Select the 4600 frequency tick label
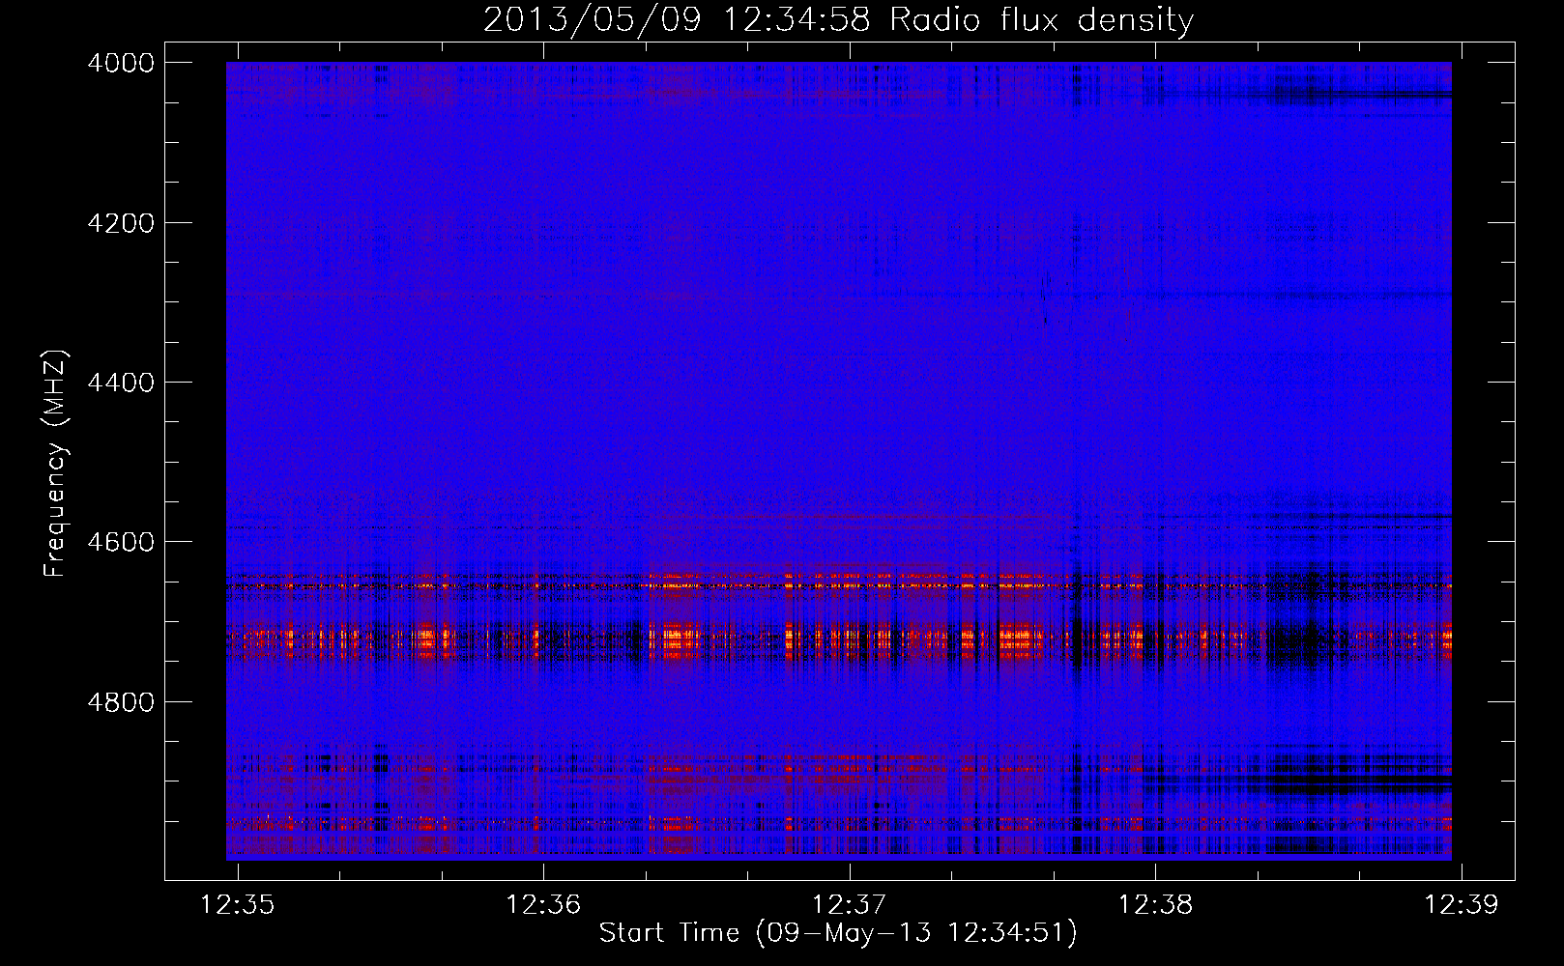Image resolution: width=1564 pixels, height=966 pixels. pos(121,542)
